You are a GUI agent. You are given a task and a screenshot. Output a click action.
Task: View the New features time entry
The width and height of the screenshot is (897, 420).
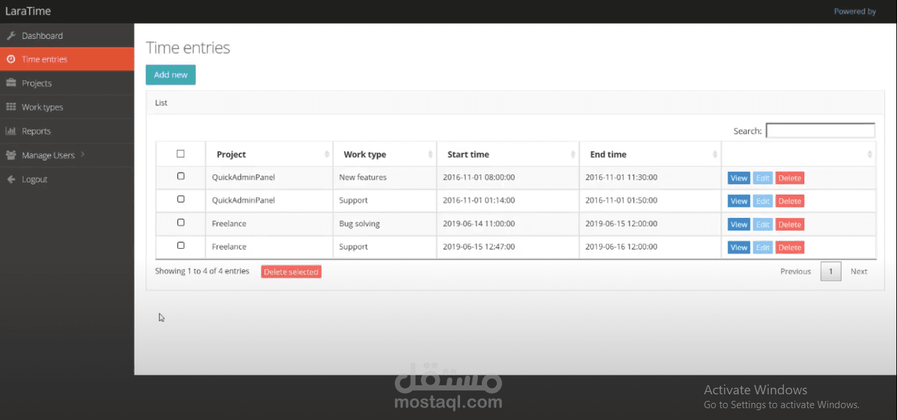click(739, 178)
